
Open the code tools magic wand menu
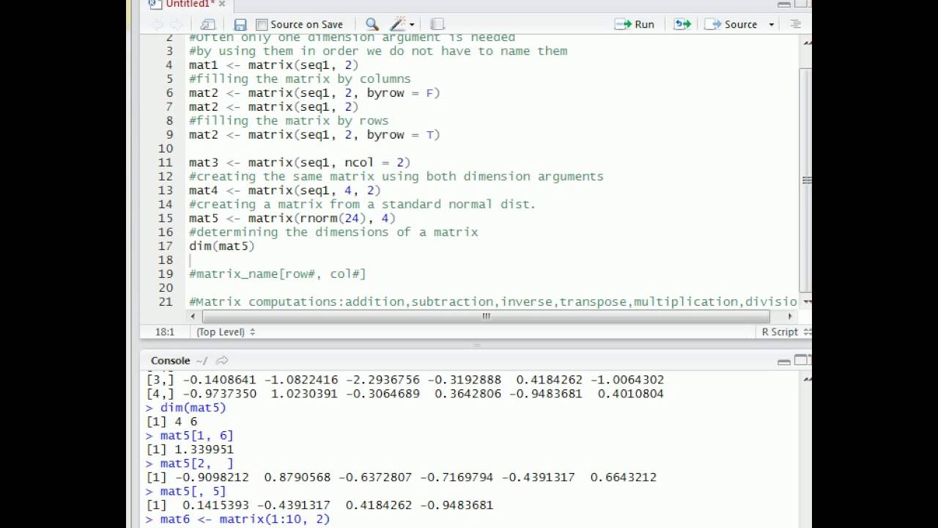(x=402, y=24)
